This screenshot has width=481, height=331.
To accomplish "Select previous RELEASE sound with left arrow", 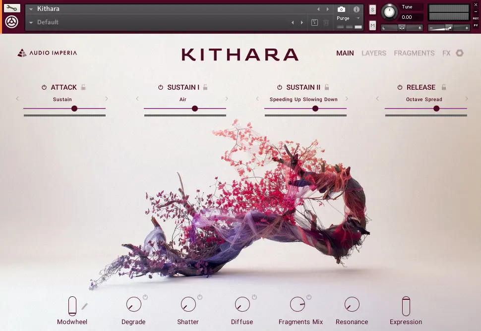I will [377, 99].
